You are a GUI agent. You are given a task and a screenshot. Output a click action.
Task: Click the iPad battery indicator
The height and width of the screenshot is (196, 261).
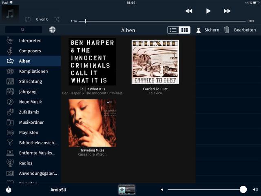click(256, 3)
